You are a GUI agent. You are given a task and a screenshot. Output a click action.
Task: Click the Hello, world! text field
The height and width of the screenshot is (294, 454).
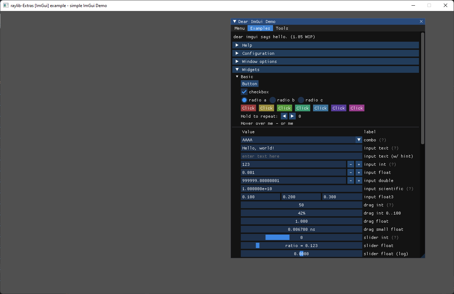click(x=301, y=148)
